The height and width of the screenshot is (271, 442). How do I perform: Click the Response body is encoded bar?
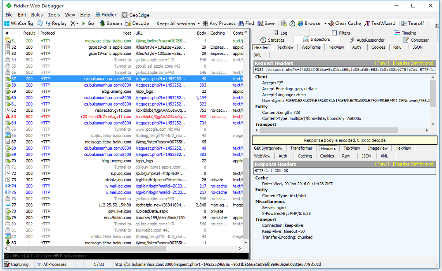(345, 140)
